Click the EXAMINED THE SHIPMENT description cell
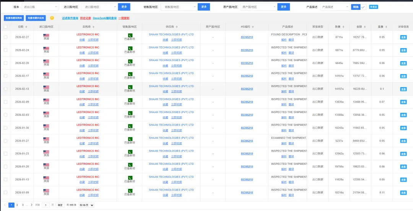The height and width of the screenshot is (211, 413). point(289,138)
